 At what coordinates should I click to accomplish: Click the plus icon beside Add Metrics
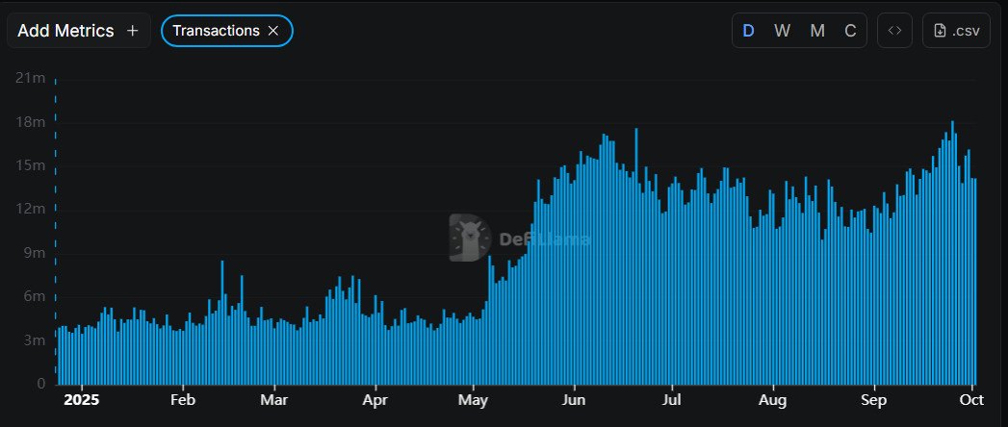pyautogui.click(x=133, y=31)
